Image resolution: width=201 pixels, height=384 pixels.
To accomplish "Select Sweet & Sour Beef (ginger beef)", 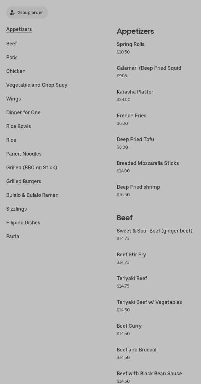I will click(x=154, y=231).
